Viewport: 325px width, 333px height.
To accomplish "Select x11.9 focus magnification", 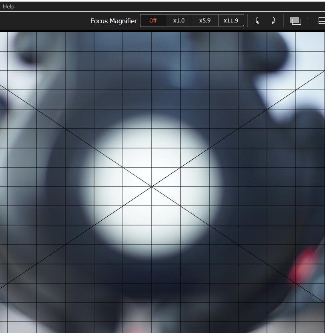I will pos(231,20).
